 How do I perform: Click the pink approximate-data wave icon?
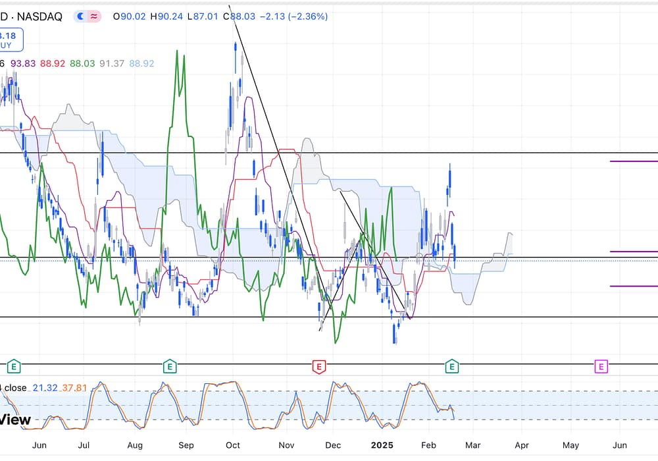94,16
